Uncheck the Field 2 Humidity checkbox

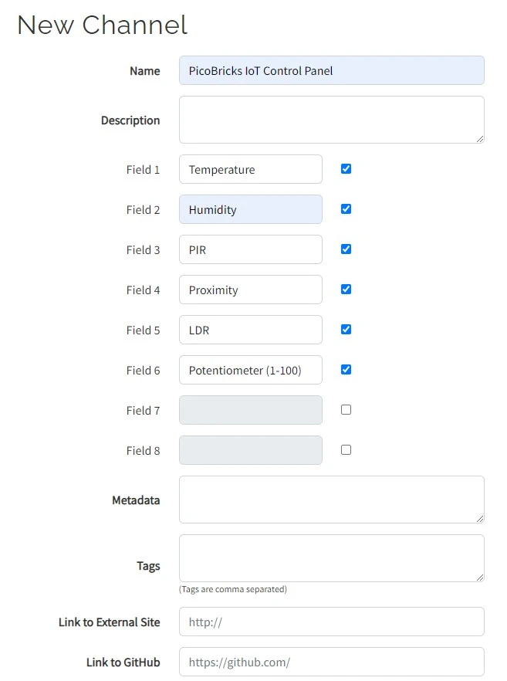[346, 209]
